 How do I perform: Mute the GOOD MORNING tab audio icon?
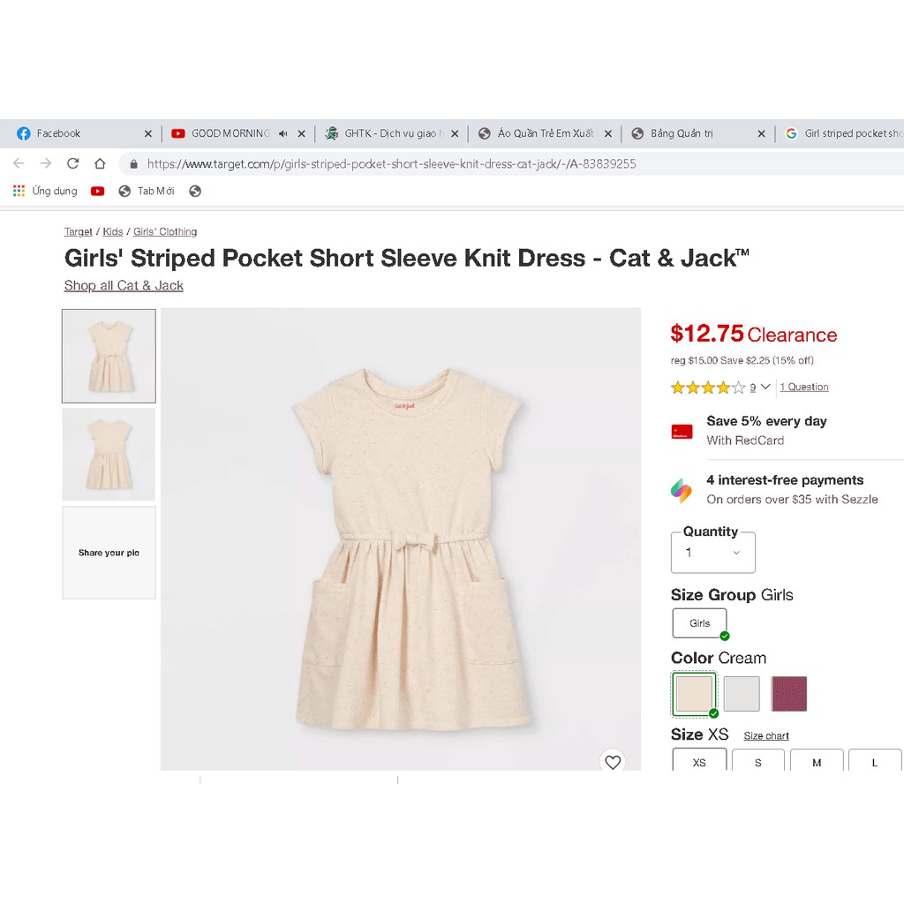coord(282,134)
